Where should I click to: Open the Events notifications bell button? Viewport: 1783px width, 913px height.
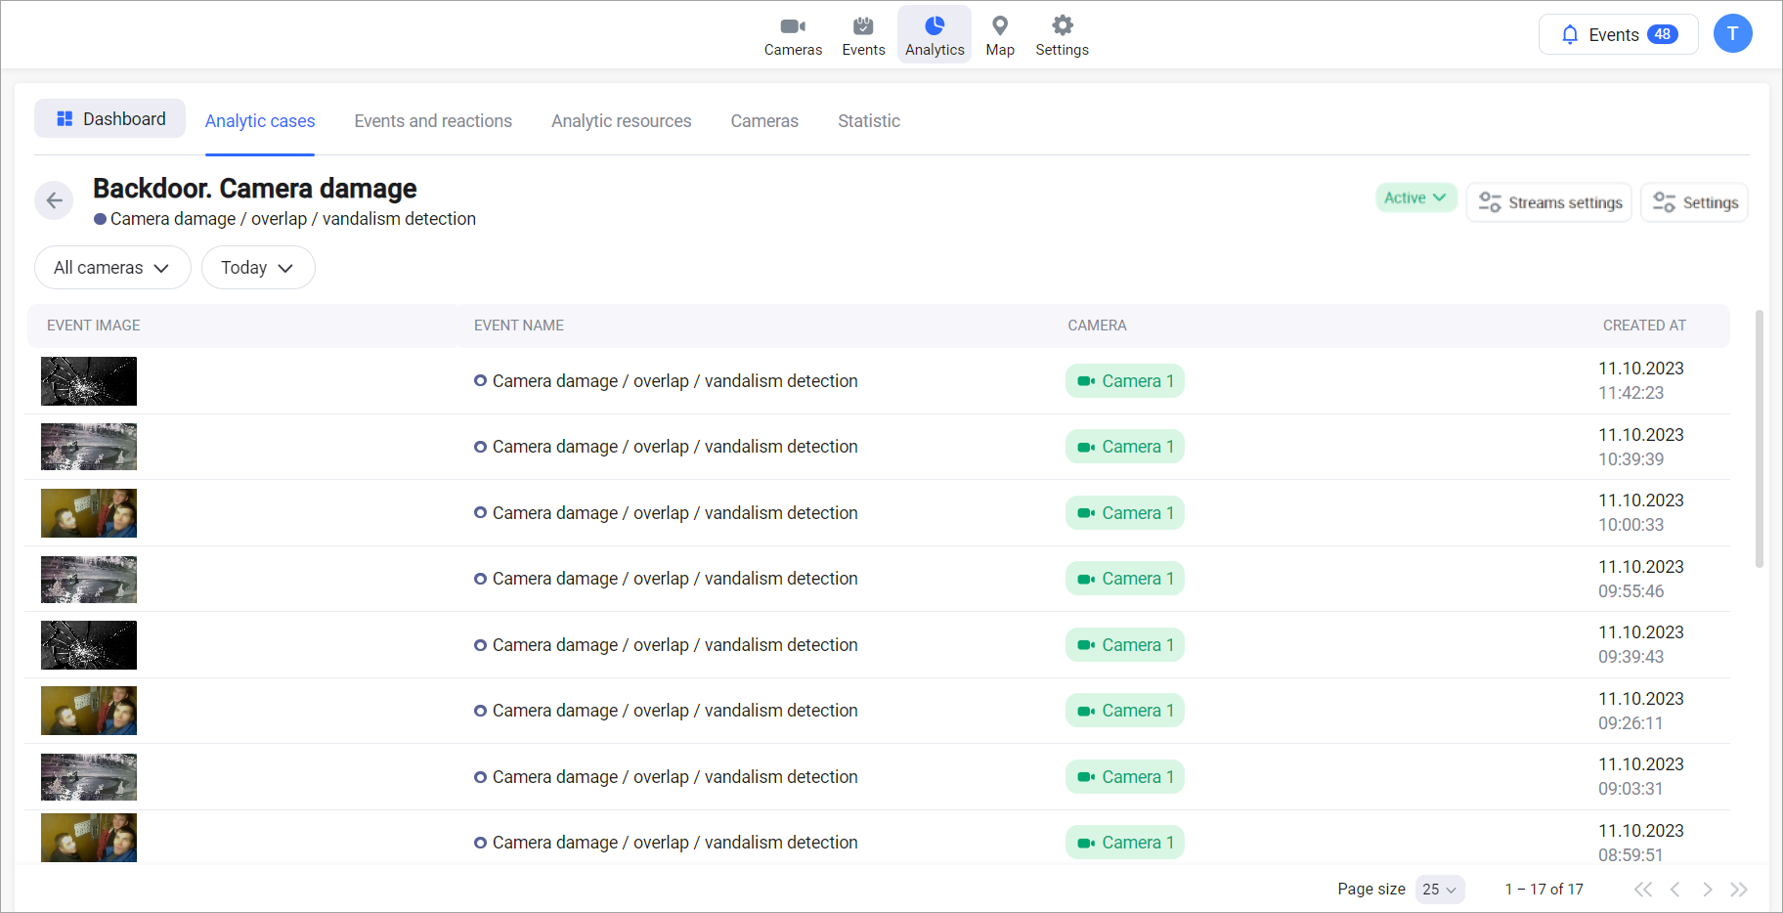(x=1619, y=34)
